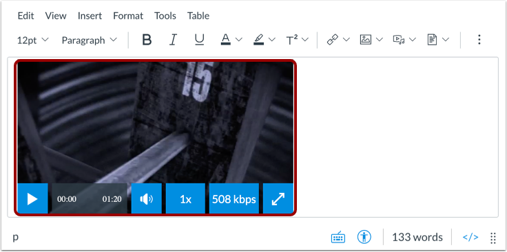
Task: Click the insert image icon
Action: 366,40
